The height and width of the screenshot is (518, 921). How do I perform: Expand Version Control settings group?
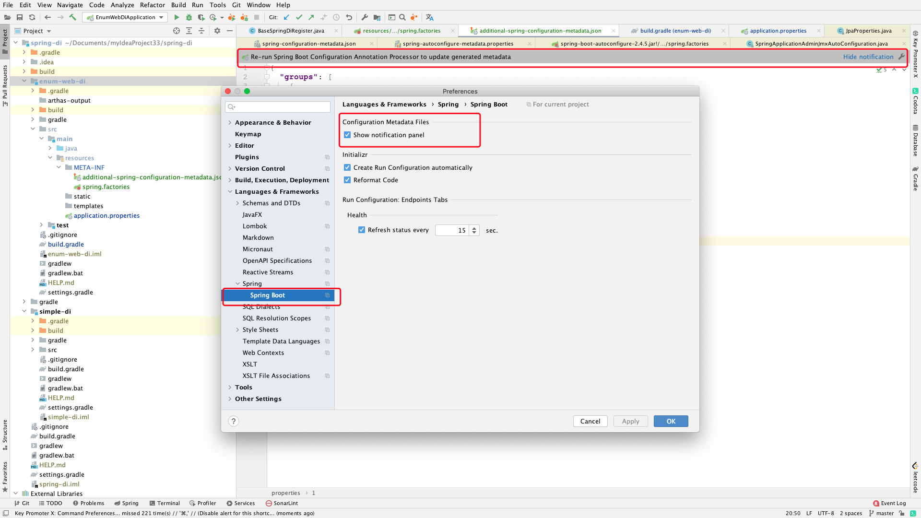click(x=230, y=168)
